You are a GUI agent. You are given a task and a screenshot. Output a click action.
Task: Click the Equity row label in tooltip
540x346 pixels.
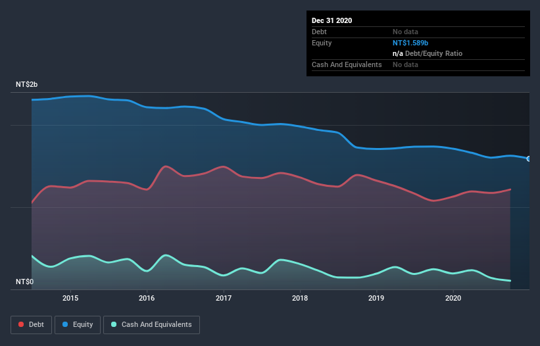point(322,43)
